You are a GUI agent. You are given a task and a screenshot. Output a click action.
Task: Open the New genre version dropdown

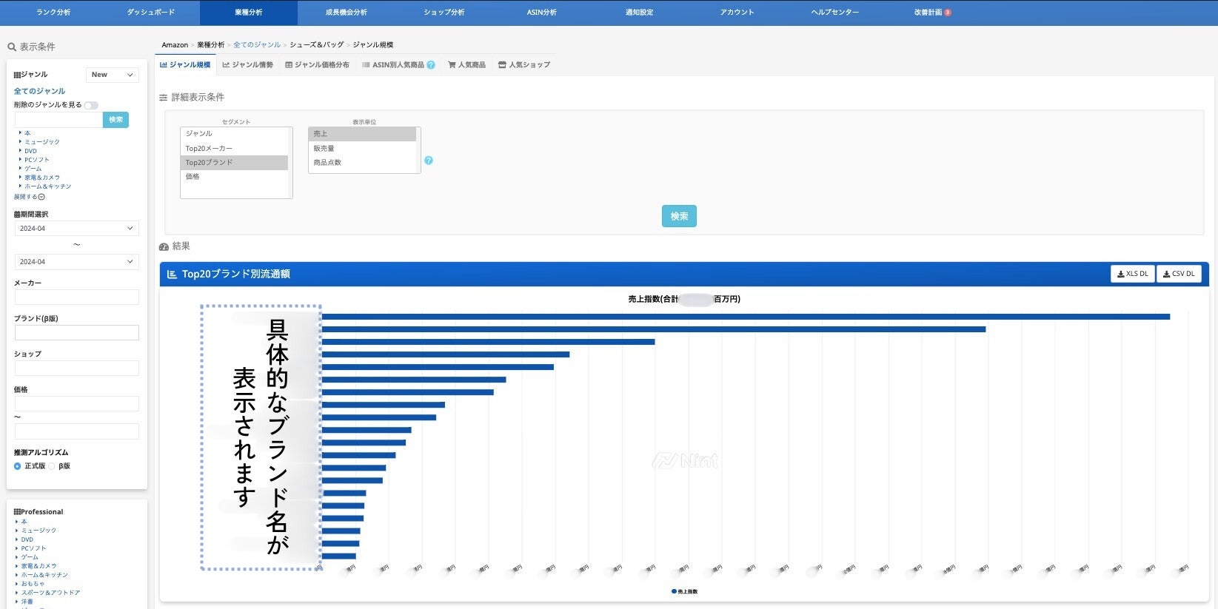click(113, 75)
